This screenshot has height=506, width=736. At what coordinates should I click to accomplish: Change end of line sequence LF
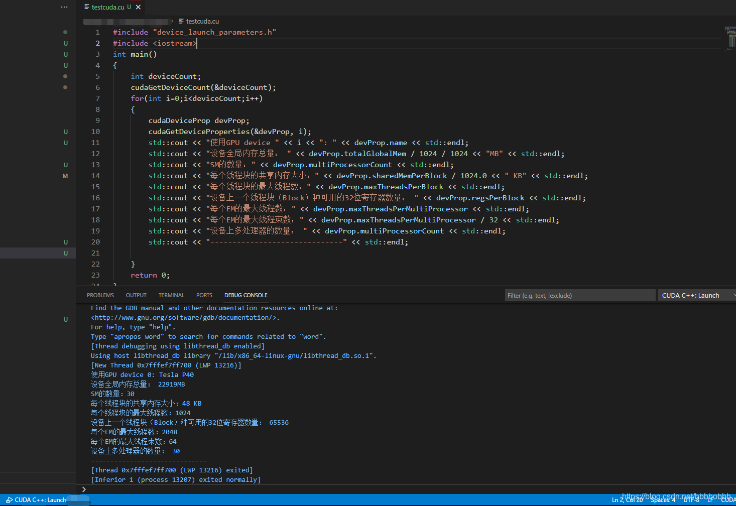coord(710,500)
